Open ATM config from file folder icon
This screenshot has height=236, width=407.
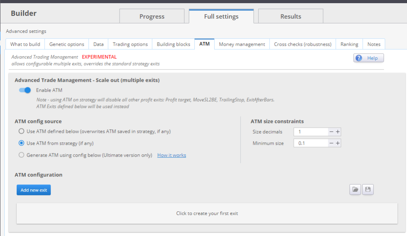[x=355, y=190]
